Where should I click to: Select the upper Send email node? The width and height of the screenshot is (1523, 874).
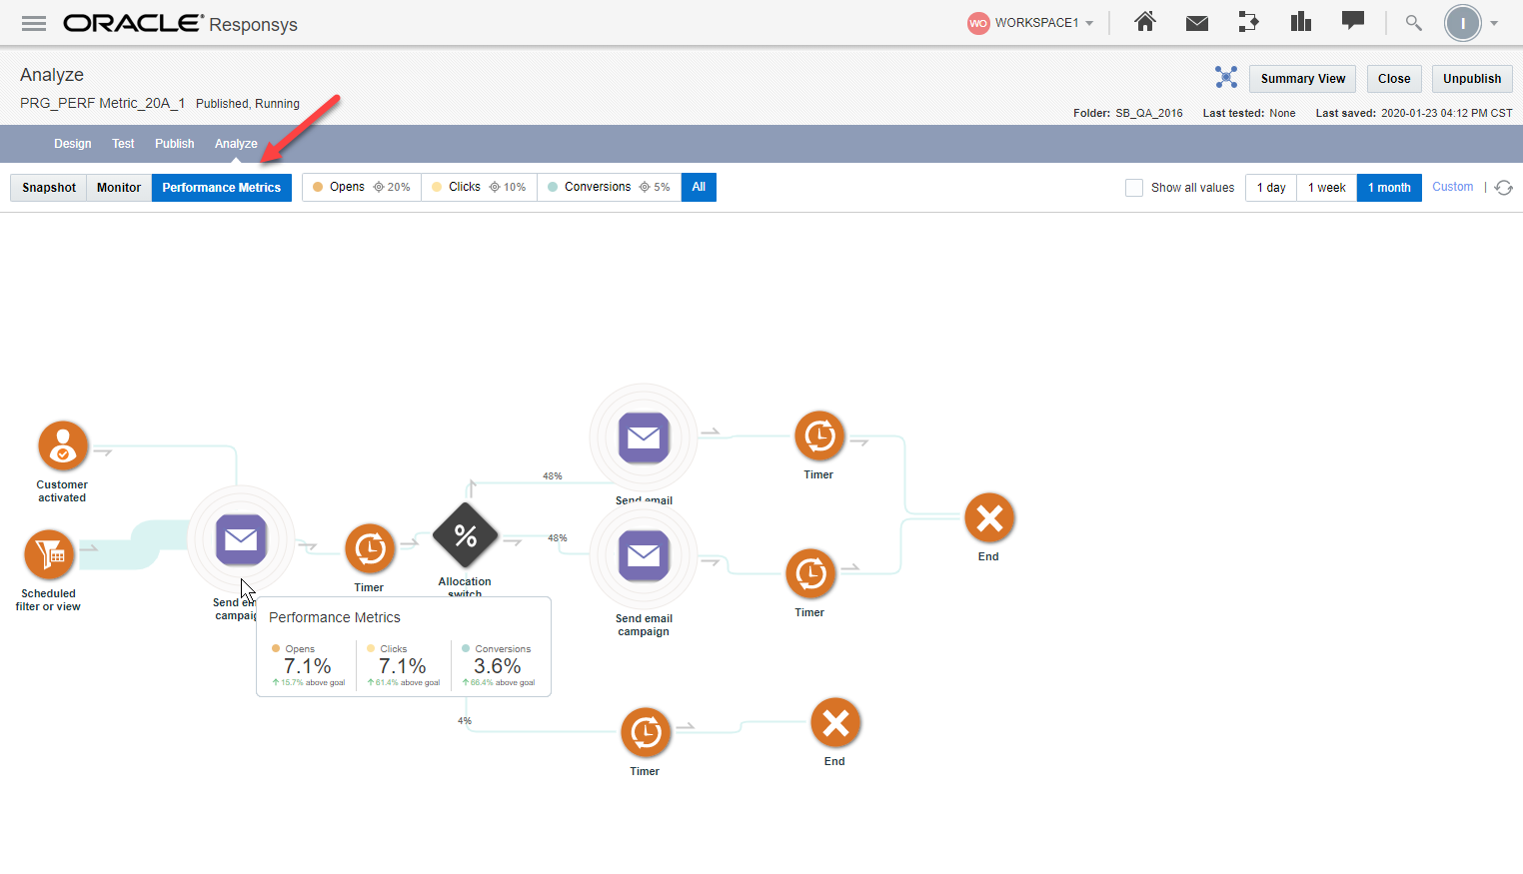(x=643, y=437)
